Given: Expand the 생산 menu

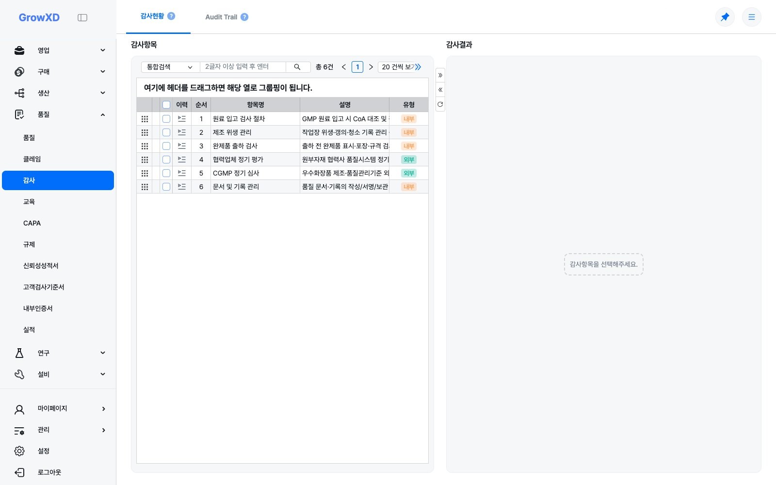Looking at the screenshot, I should coord(58,93).
